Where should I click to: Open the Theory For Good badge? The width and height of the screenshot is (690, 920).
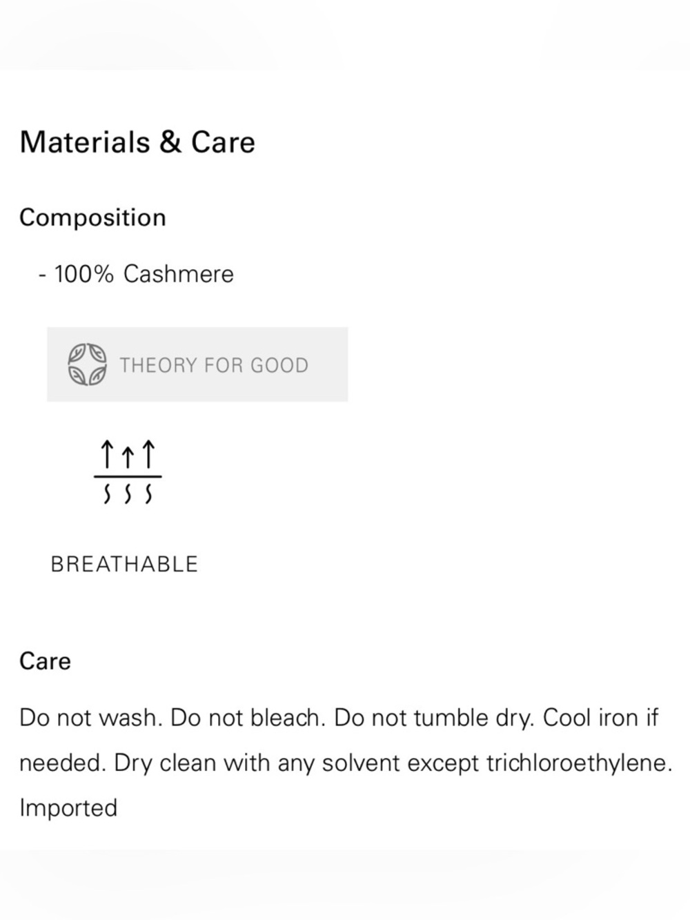tap(197, 364)
